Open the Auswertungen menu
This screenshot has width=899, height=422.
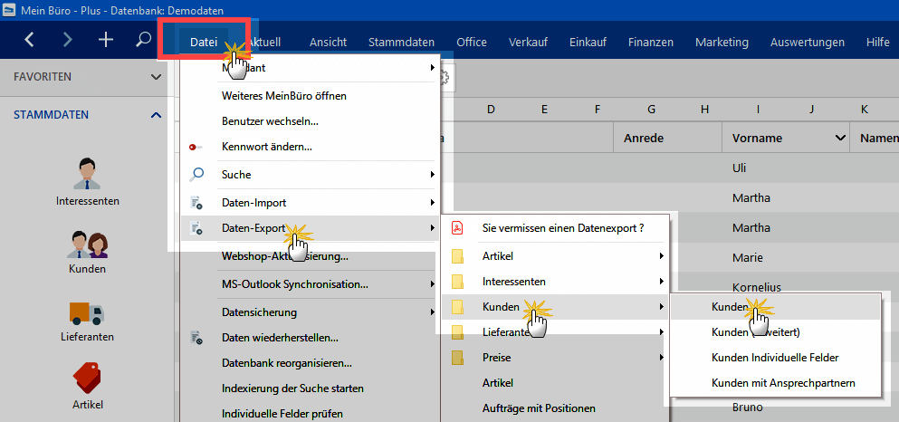tap(808, 42)
